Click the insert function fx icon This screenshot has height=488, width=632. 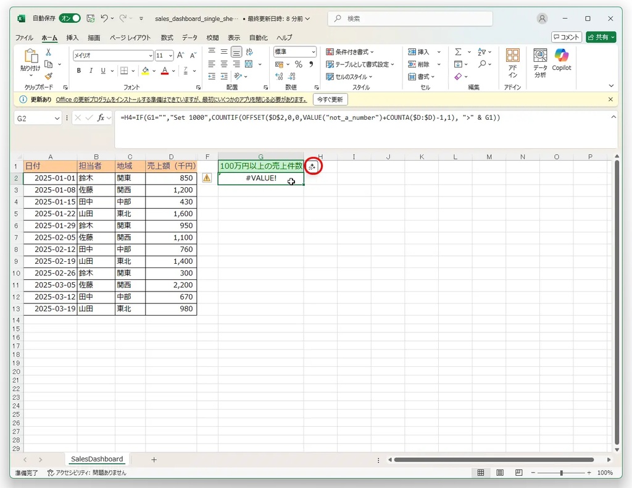[101, 117]
